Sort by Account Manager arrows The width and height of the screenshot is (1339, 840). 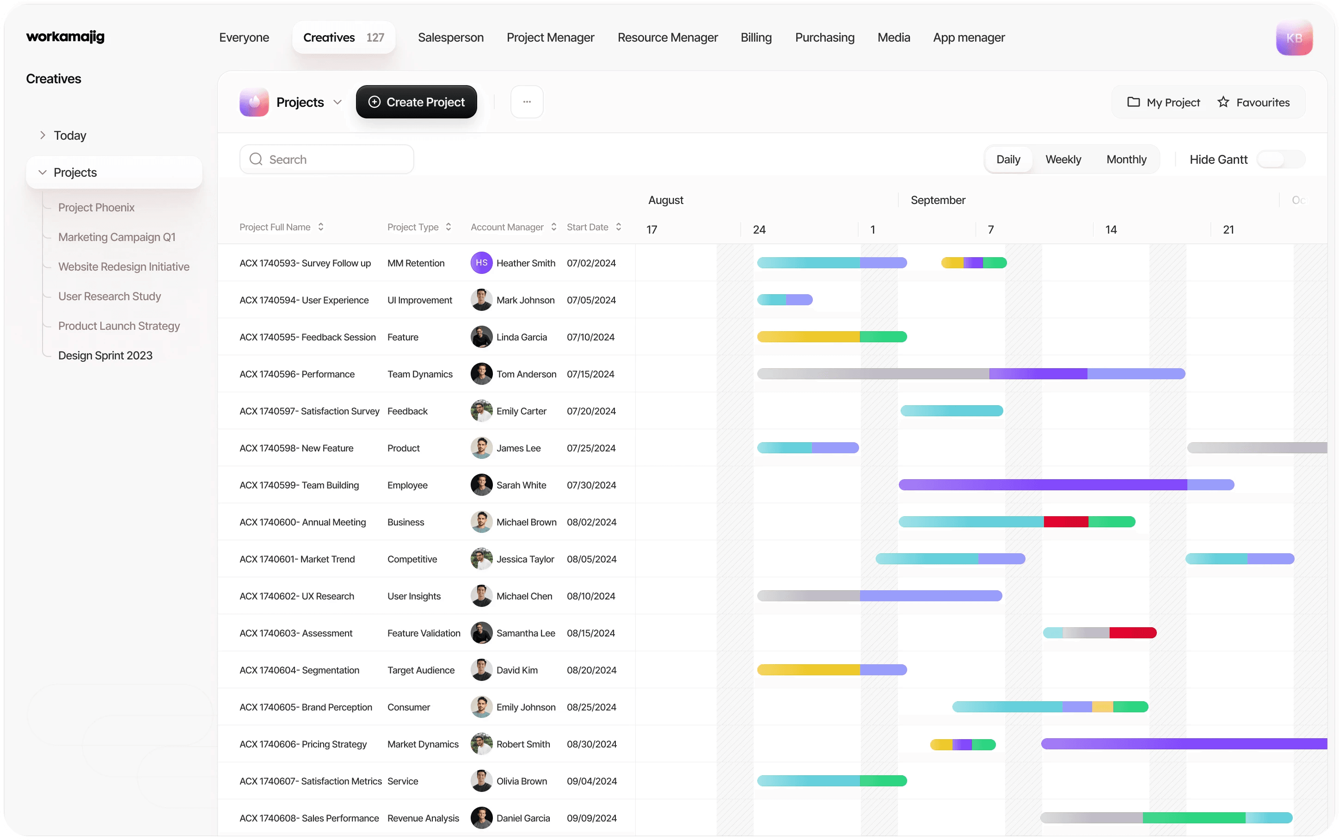(553, 227)
